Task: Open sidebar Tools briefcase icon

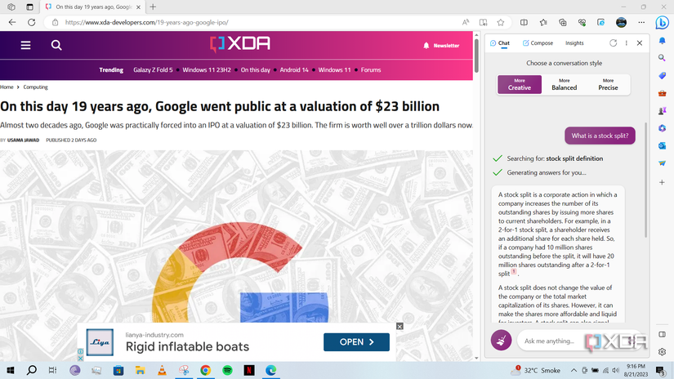Action: [x=662, y=93]
